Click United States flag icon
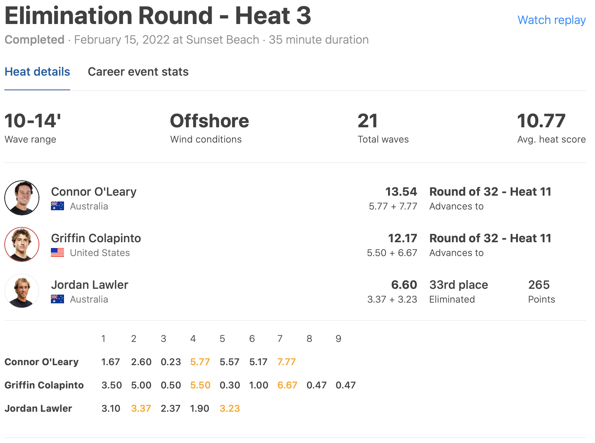595x443 pixels. pos(57,253)
